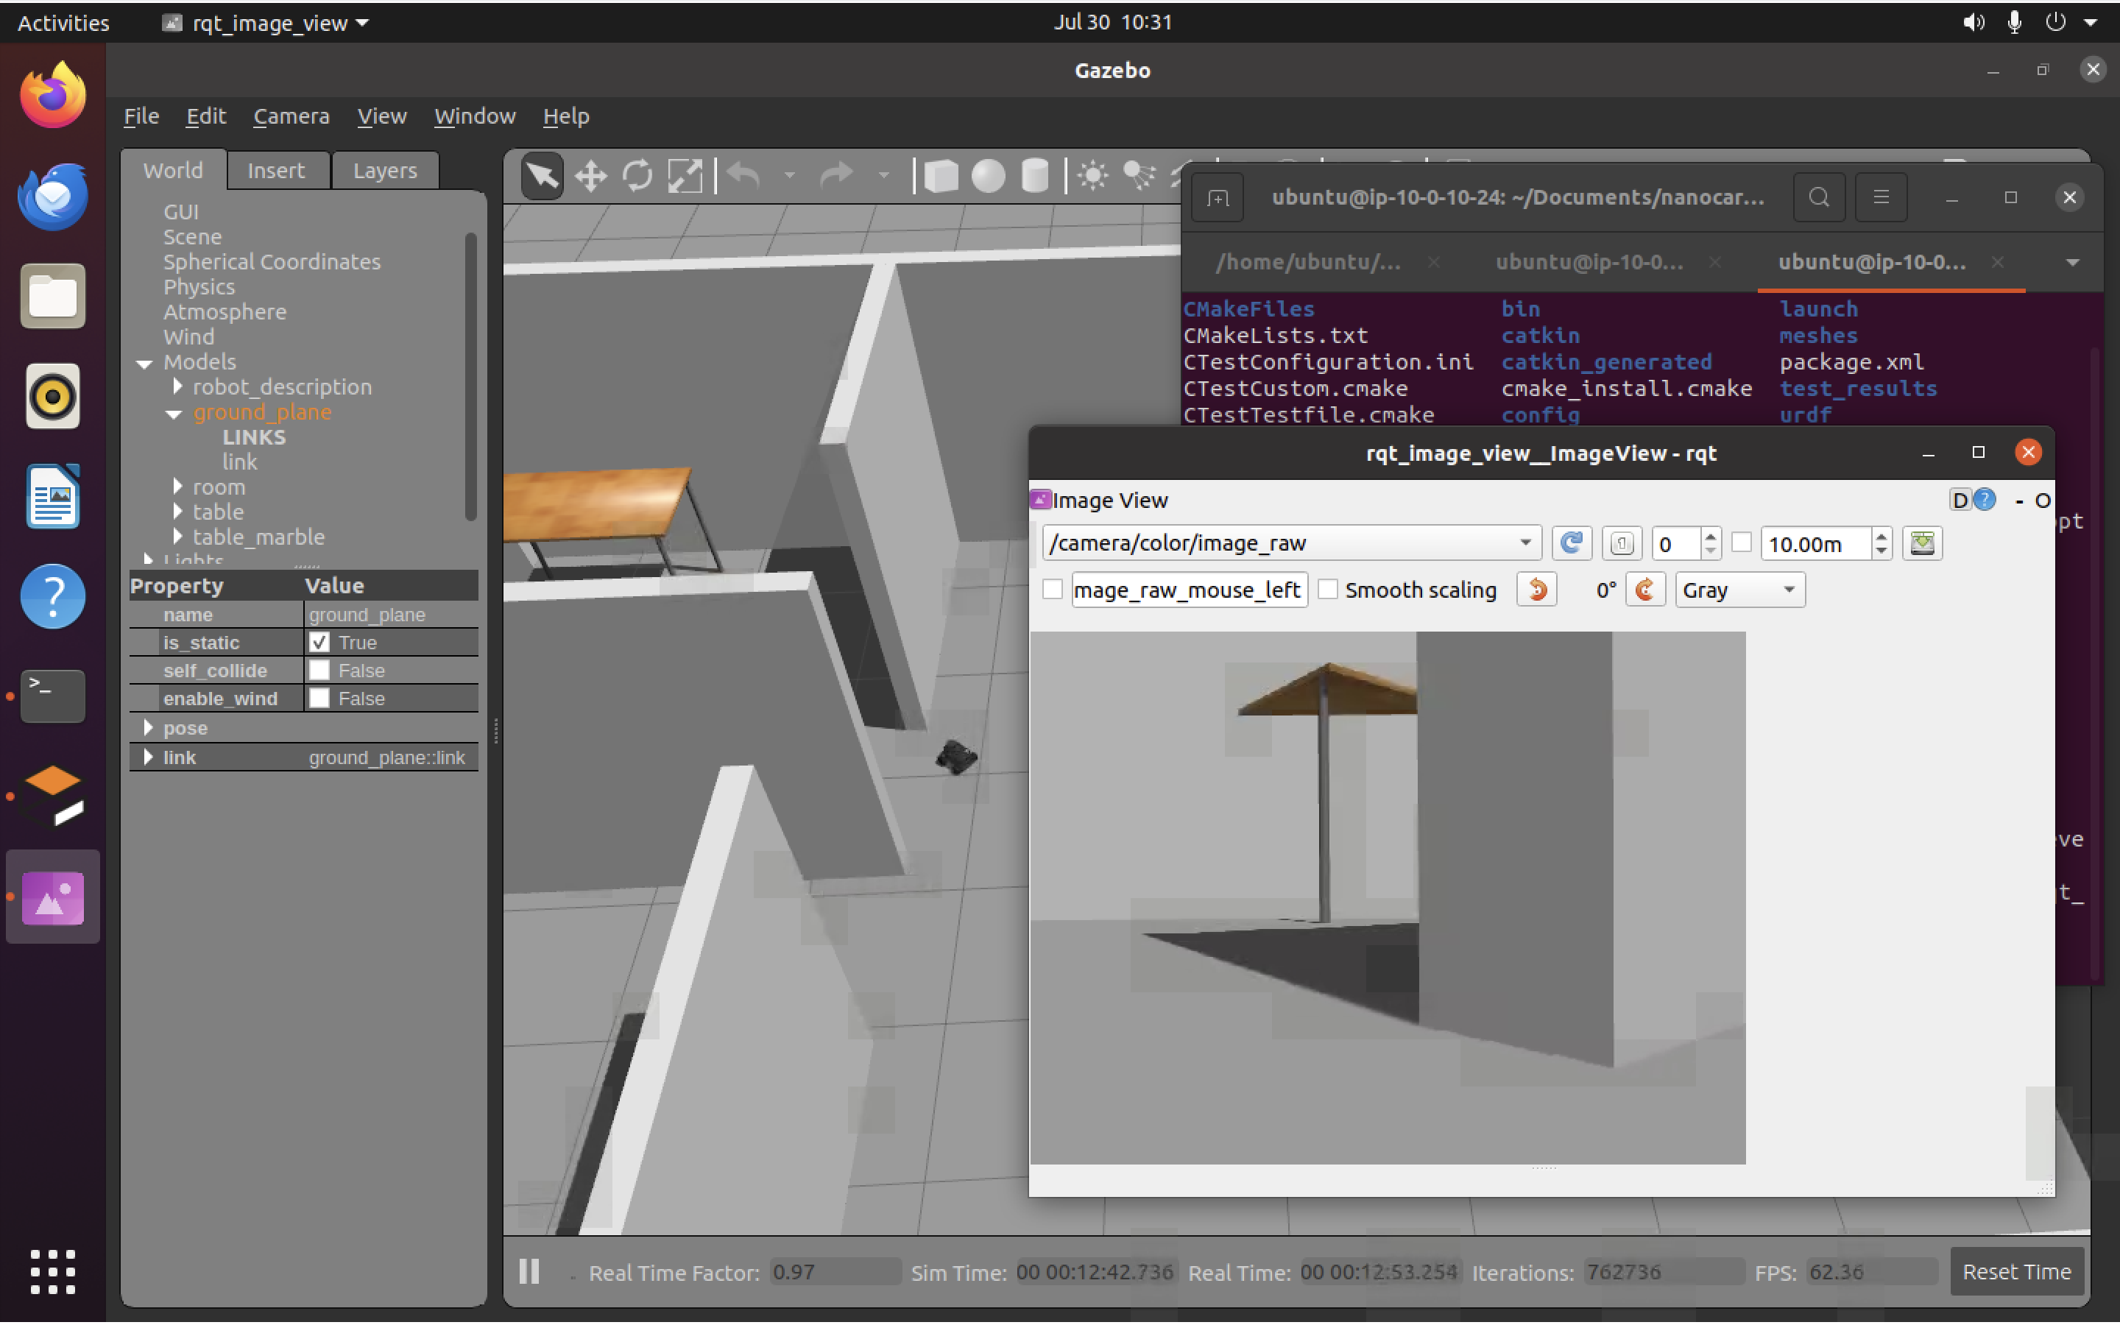The image size is (2120, 1325).
Task: Insert a cylinder shape from toolbar
Action: (1034, 176)
